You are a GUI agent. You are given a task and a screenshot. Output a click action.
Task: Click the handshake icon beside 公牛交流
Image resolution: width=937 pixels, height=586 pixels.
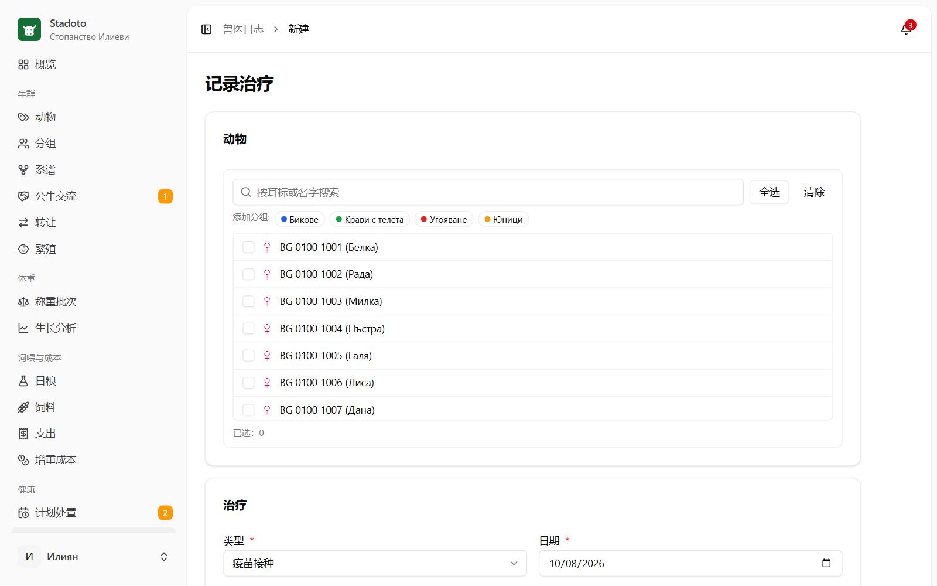click(x=23, y=196)
